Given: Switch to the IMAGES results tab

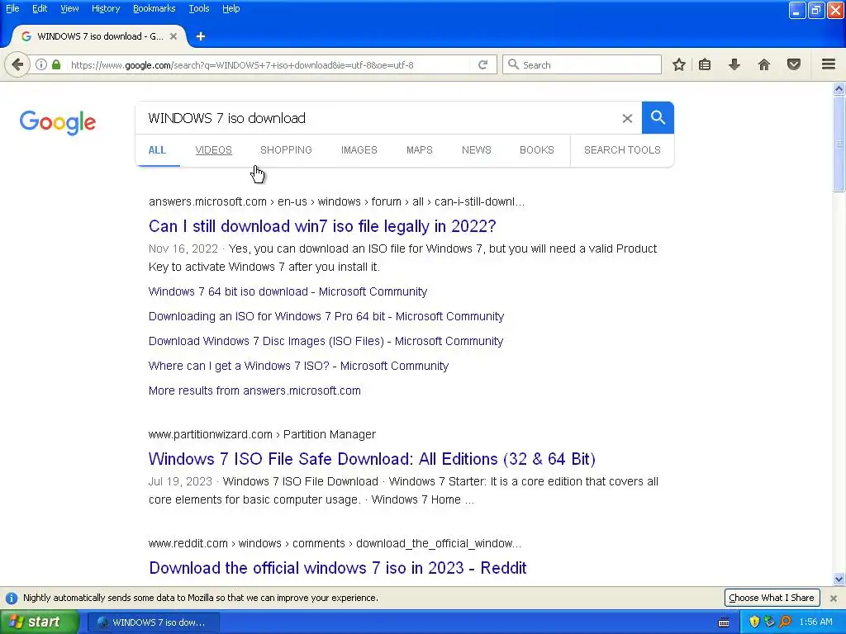Looking at the screenshot, I should [x=359, y=150].
